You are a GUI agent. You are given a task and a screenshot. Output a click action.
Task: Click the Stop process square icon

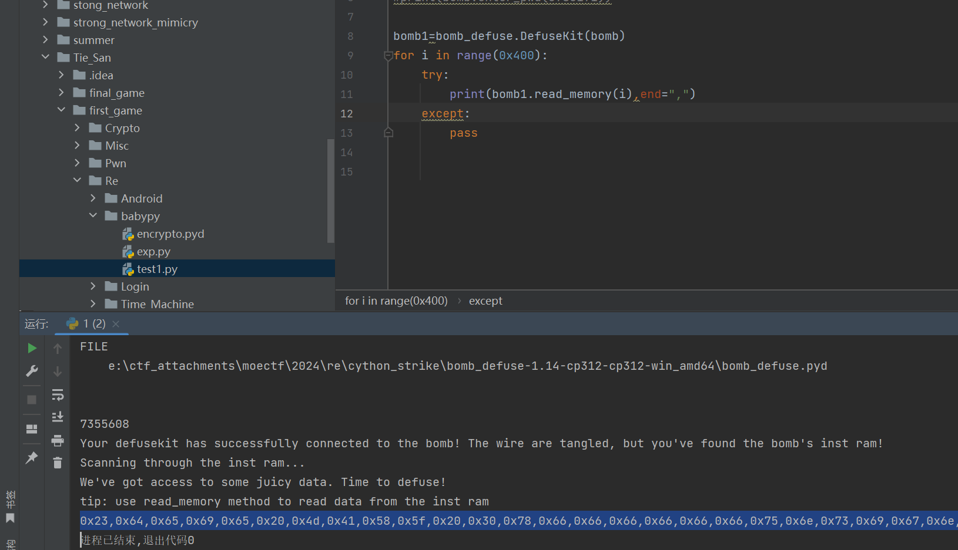[x=32, y=400]
